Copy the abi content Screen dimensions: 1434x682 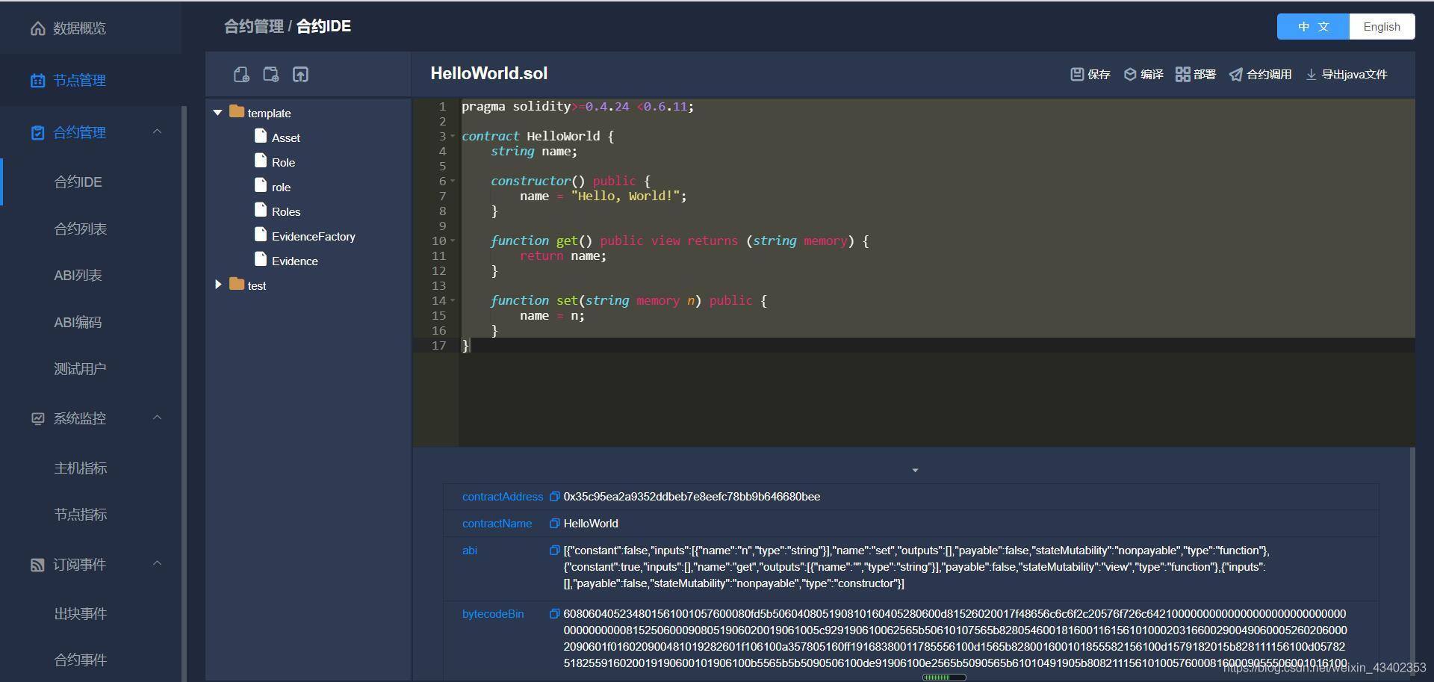(554, 551)
